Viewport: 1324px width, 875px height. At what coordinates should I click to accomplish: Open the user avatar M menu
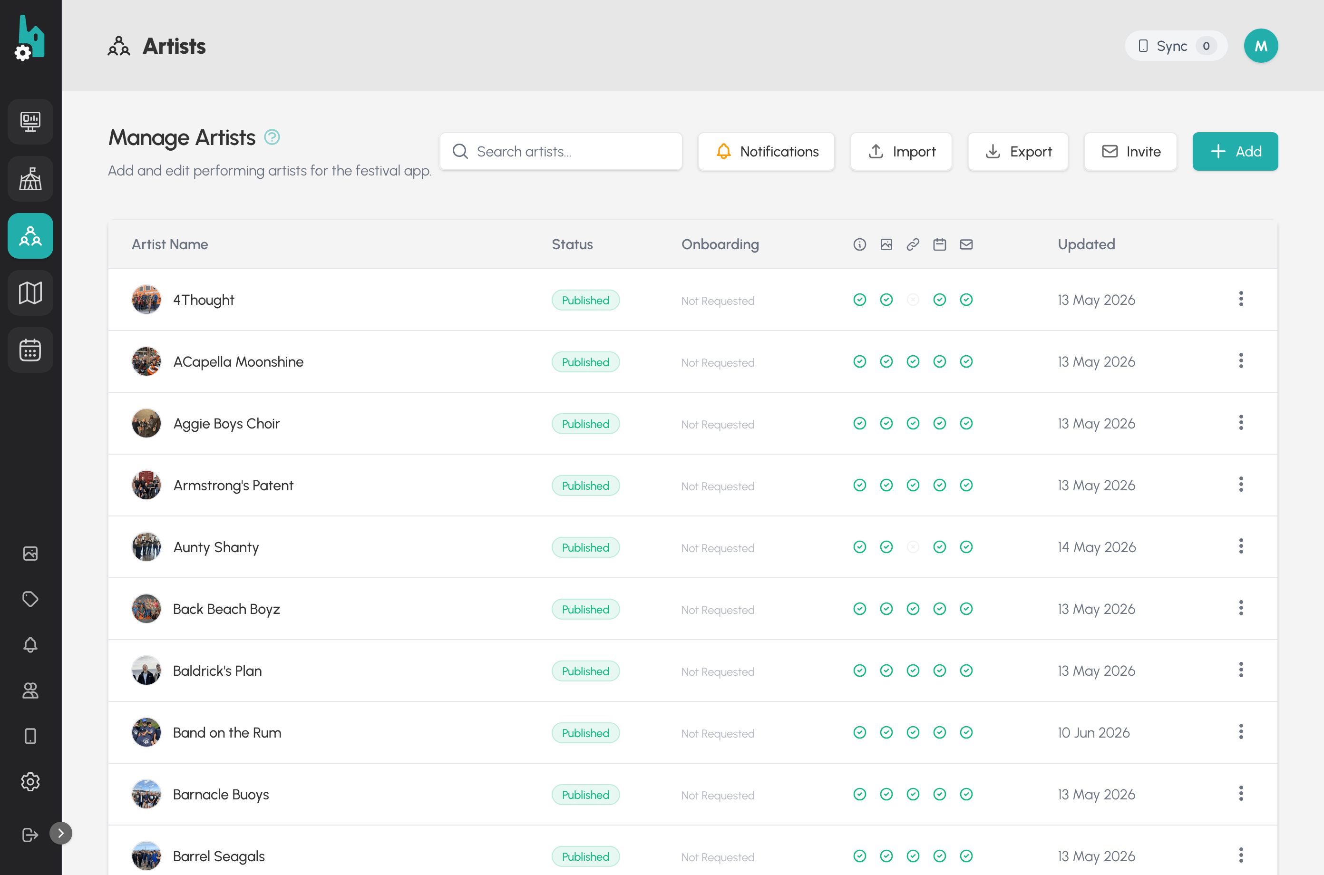[1261, 46]
